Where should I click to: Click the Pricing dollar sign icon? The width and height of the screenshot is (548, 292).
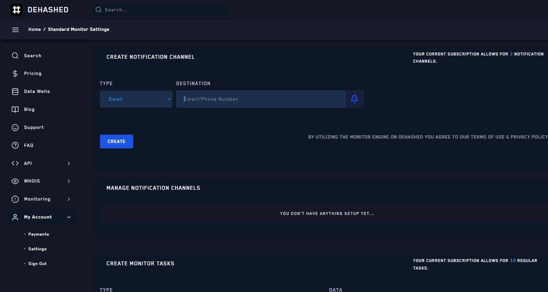(15, 73)
